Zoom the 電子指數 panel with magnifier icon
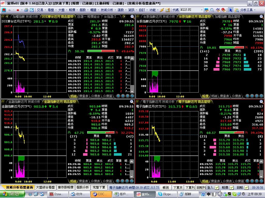Image resolution: width=265 pixels, height=198 pixels. coord(261,102)
